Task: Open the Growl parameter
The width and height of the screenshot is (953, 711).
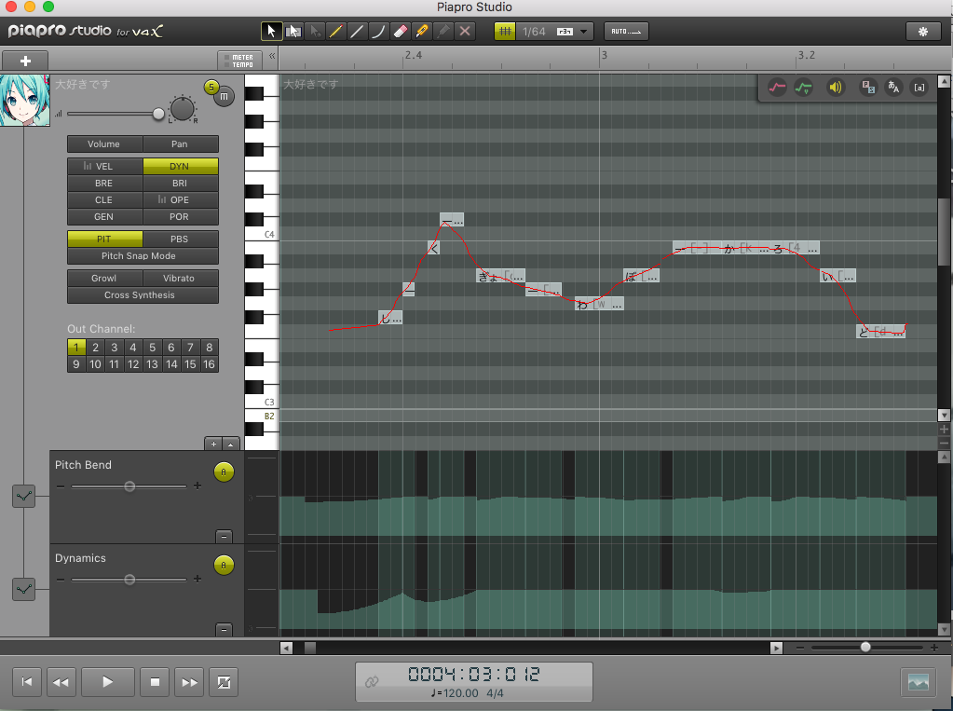Action: pyautogui.click(x=104, y=278)
